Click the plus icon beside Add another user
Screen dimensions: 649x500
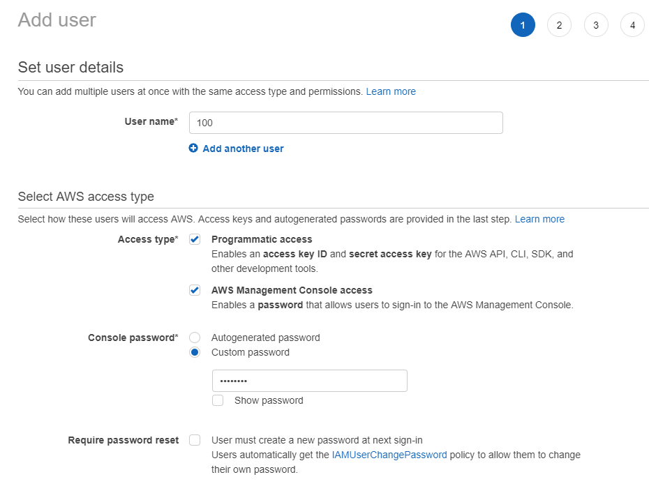click(x=193, y=148)
